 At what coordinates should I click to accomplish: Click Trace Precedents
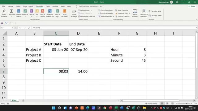click(x=105, y=10)
